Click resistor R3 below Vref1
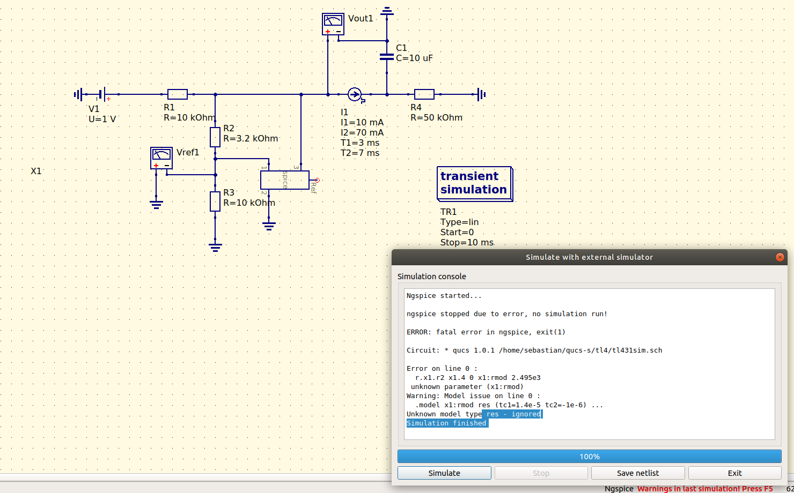Viewport: 794px width, 493px height. tap(215, 201)
